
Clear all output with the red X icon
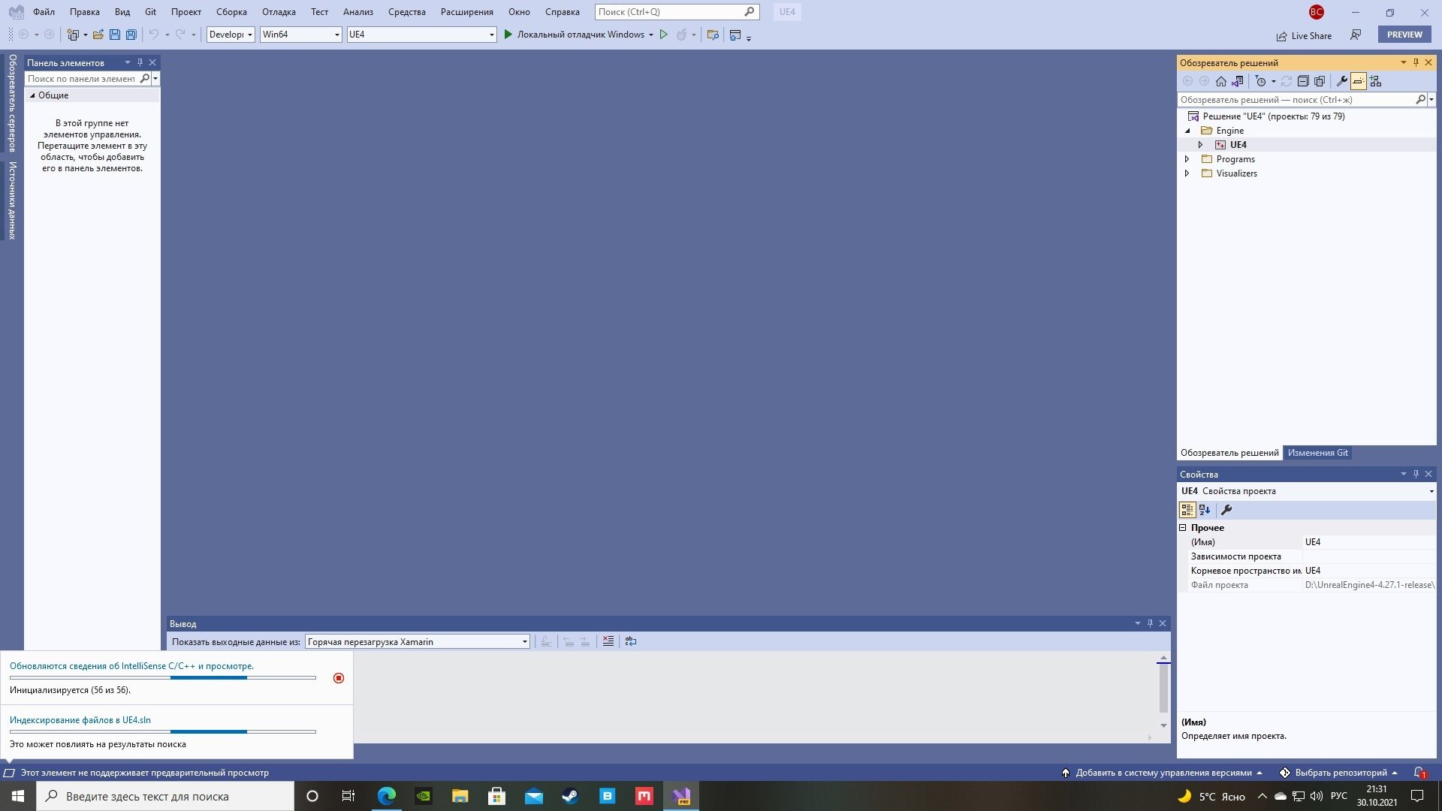608,641
